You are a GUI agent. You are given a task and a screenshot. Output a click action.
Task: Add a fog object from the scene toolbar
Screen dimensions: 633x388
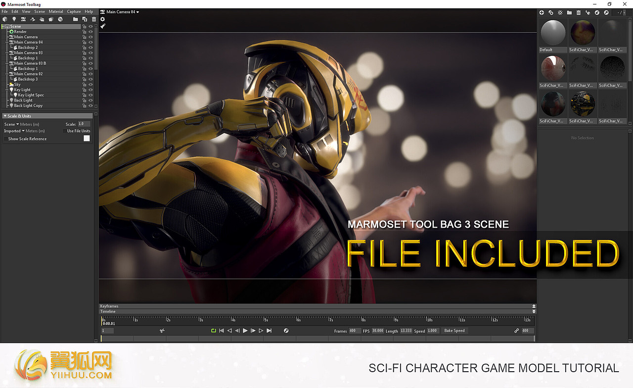[x=42, y=19]
